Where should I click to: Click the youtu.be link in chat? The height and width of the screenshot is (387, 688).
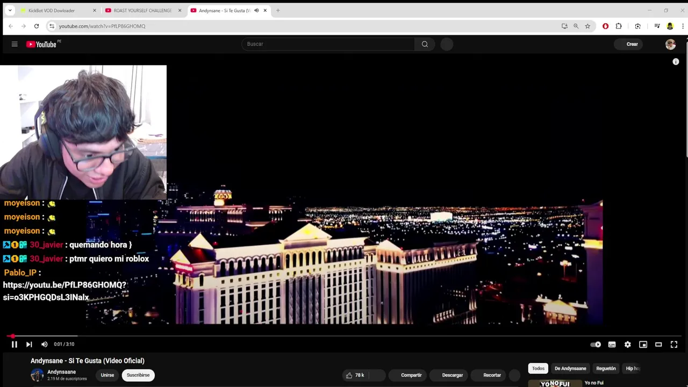pyautogui.click(x=64, y=291)
